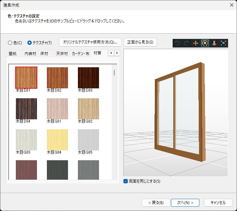237x211 pixels.
Task: Click the window model in the 3D preview
Action: (180, 112)
